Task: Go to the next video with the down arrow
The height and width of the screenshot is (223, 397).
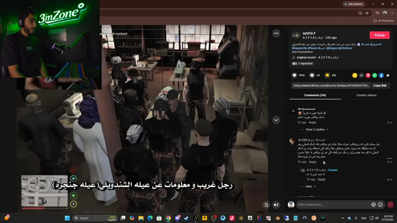Action: [x=276, y=120]
